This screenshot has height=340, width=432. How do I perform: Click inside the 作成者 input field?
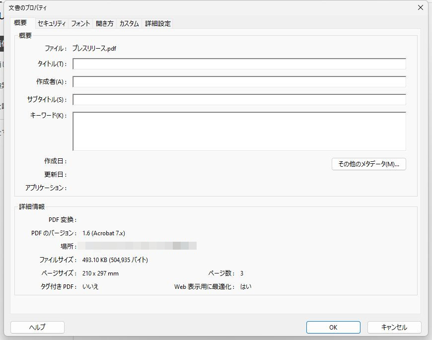(239, 81)
